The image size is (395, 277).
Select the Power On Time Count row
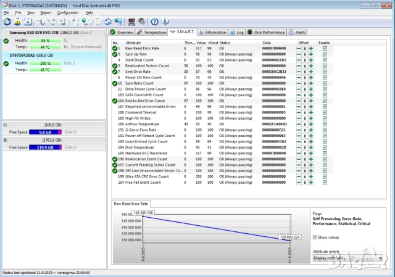[x=145, y=77]
